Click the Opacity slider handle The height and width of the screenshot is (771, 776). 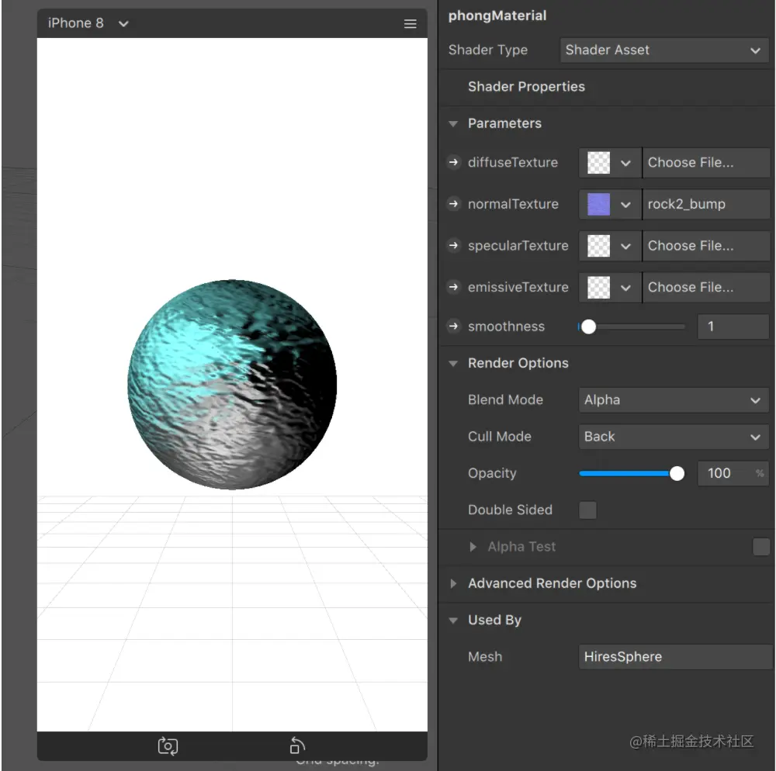677,473
